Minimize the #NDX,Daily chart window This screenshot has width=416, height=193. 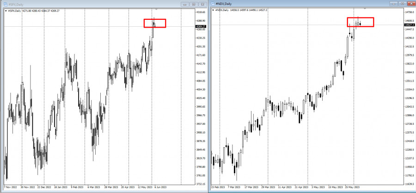393,3
